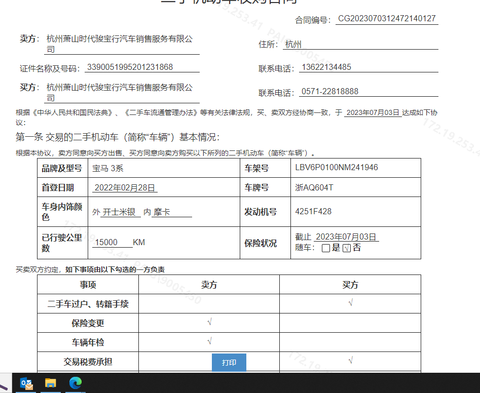Click the VIN LBV6P0100NM241946
The image size is (480, 393).
[x=337, y=168]
